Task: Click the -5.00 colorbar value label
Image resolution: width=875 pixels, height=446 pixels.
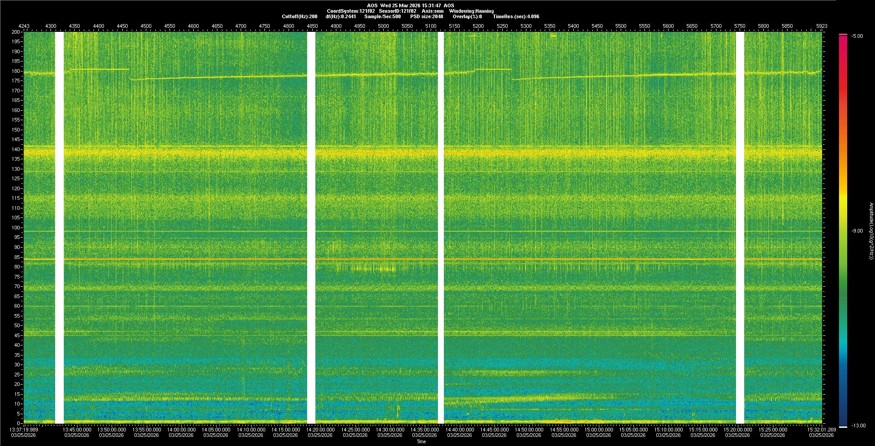Action: [857, 36]
